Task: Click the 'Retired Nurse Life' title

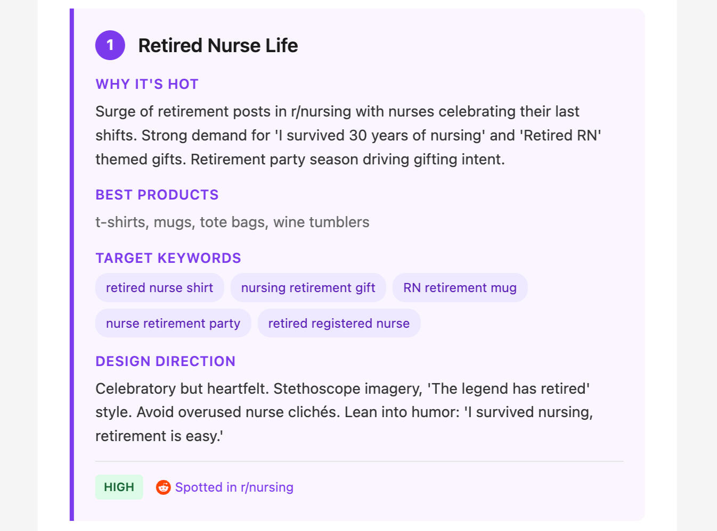Action: pos(218,46)
